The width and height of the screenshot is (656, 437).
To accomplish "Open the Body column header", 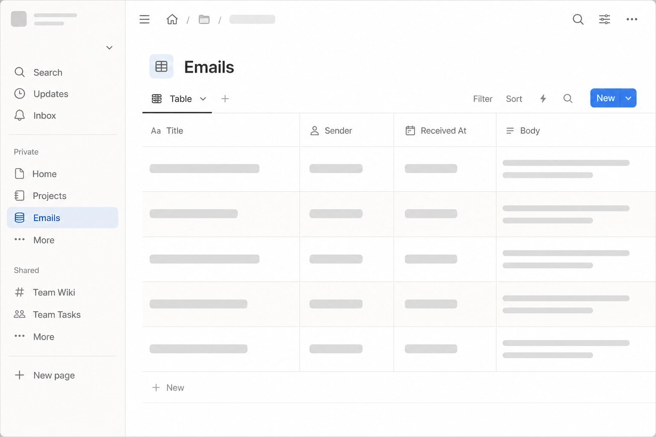I will tap(576, 131).
